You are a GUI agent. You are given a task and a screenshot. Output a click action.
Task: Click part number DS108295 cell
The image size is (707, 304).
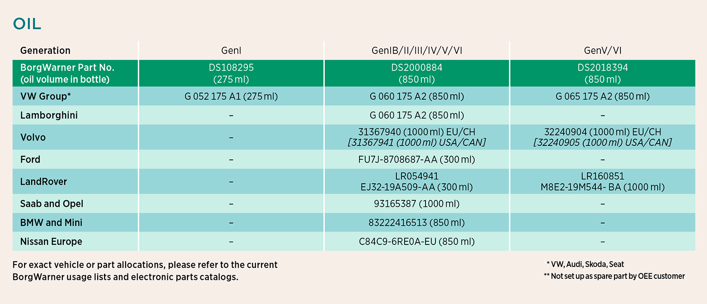[x=231, y=73]
